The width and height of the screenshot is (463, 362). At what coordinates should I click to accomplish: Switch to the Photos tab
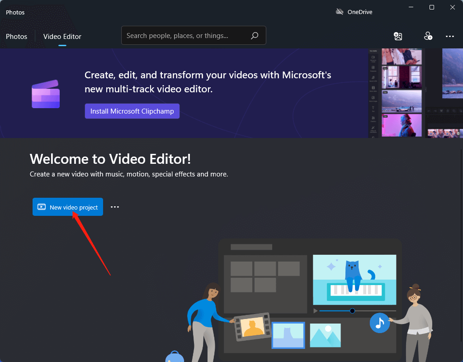pyautogui.click(x=17, y=37)
